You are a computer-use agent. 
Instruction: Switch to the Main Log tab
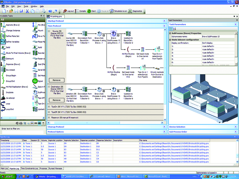(x=4, y=169)
